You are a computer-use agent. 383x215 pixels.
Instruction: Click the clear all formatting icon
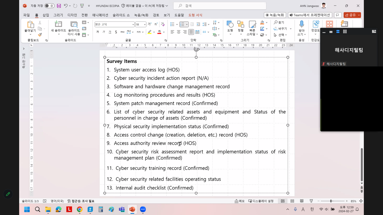click(x=163, y=25)
